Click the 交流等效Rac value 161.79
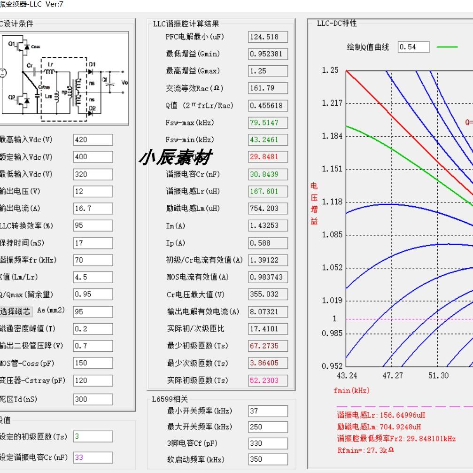Screen dimensions: 473x473 (x=268, y=88)
